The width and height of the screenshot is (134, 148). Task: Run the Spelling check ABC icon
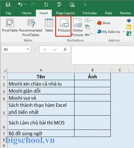tap(59, 4)
